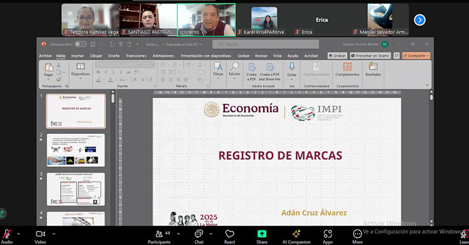Toggle bold N in Fuente group
This screenshot has width=469, height=245.
[98, 72]
